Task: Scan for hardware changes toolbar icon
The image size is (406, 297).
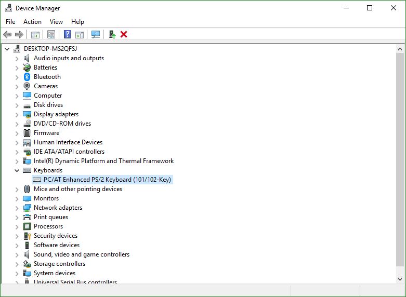Action: point(96,34)
